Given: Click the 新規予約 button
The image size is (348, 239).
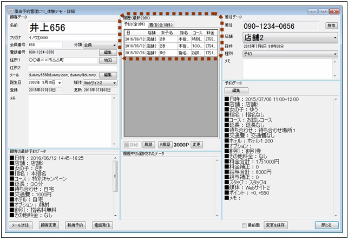Looking at the screenshot, I should [x=75, y=225].
